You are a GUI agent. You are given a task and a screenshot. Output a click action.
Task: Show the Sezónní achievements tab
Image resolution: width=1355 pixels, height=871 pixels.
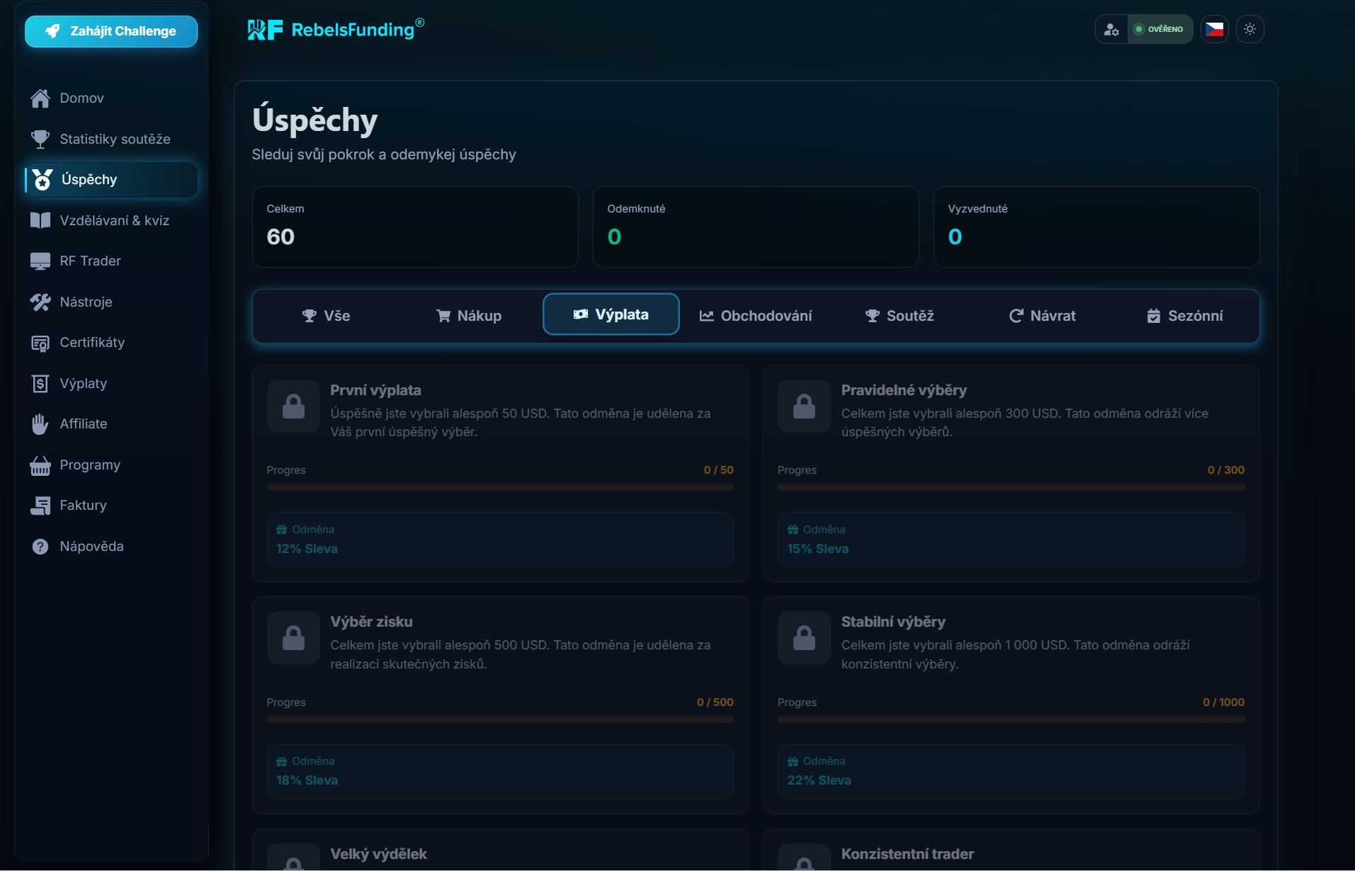[x=1184, y=316]
